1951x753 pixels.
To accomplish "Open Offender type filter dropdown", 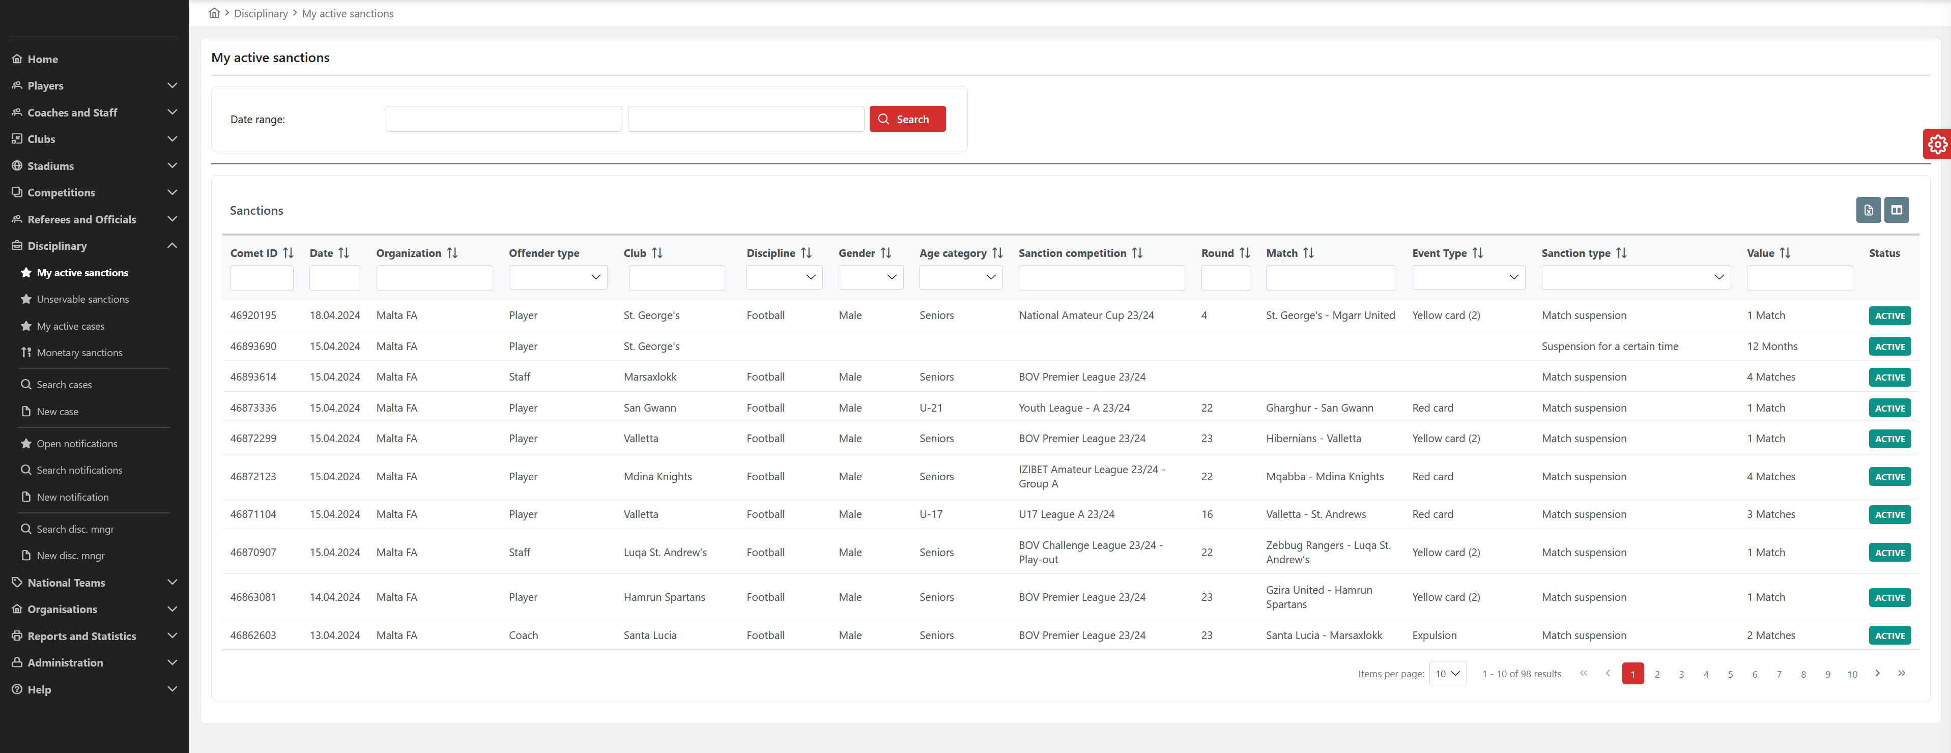I will [557, 277].
